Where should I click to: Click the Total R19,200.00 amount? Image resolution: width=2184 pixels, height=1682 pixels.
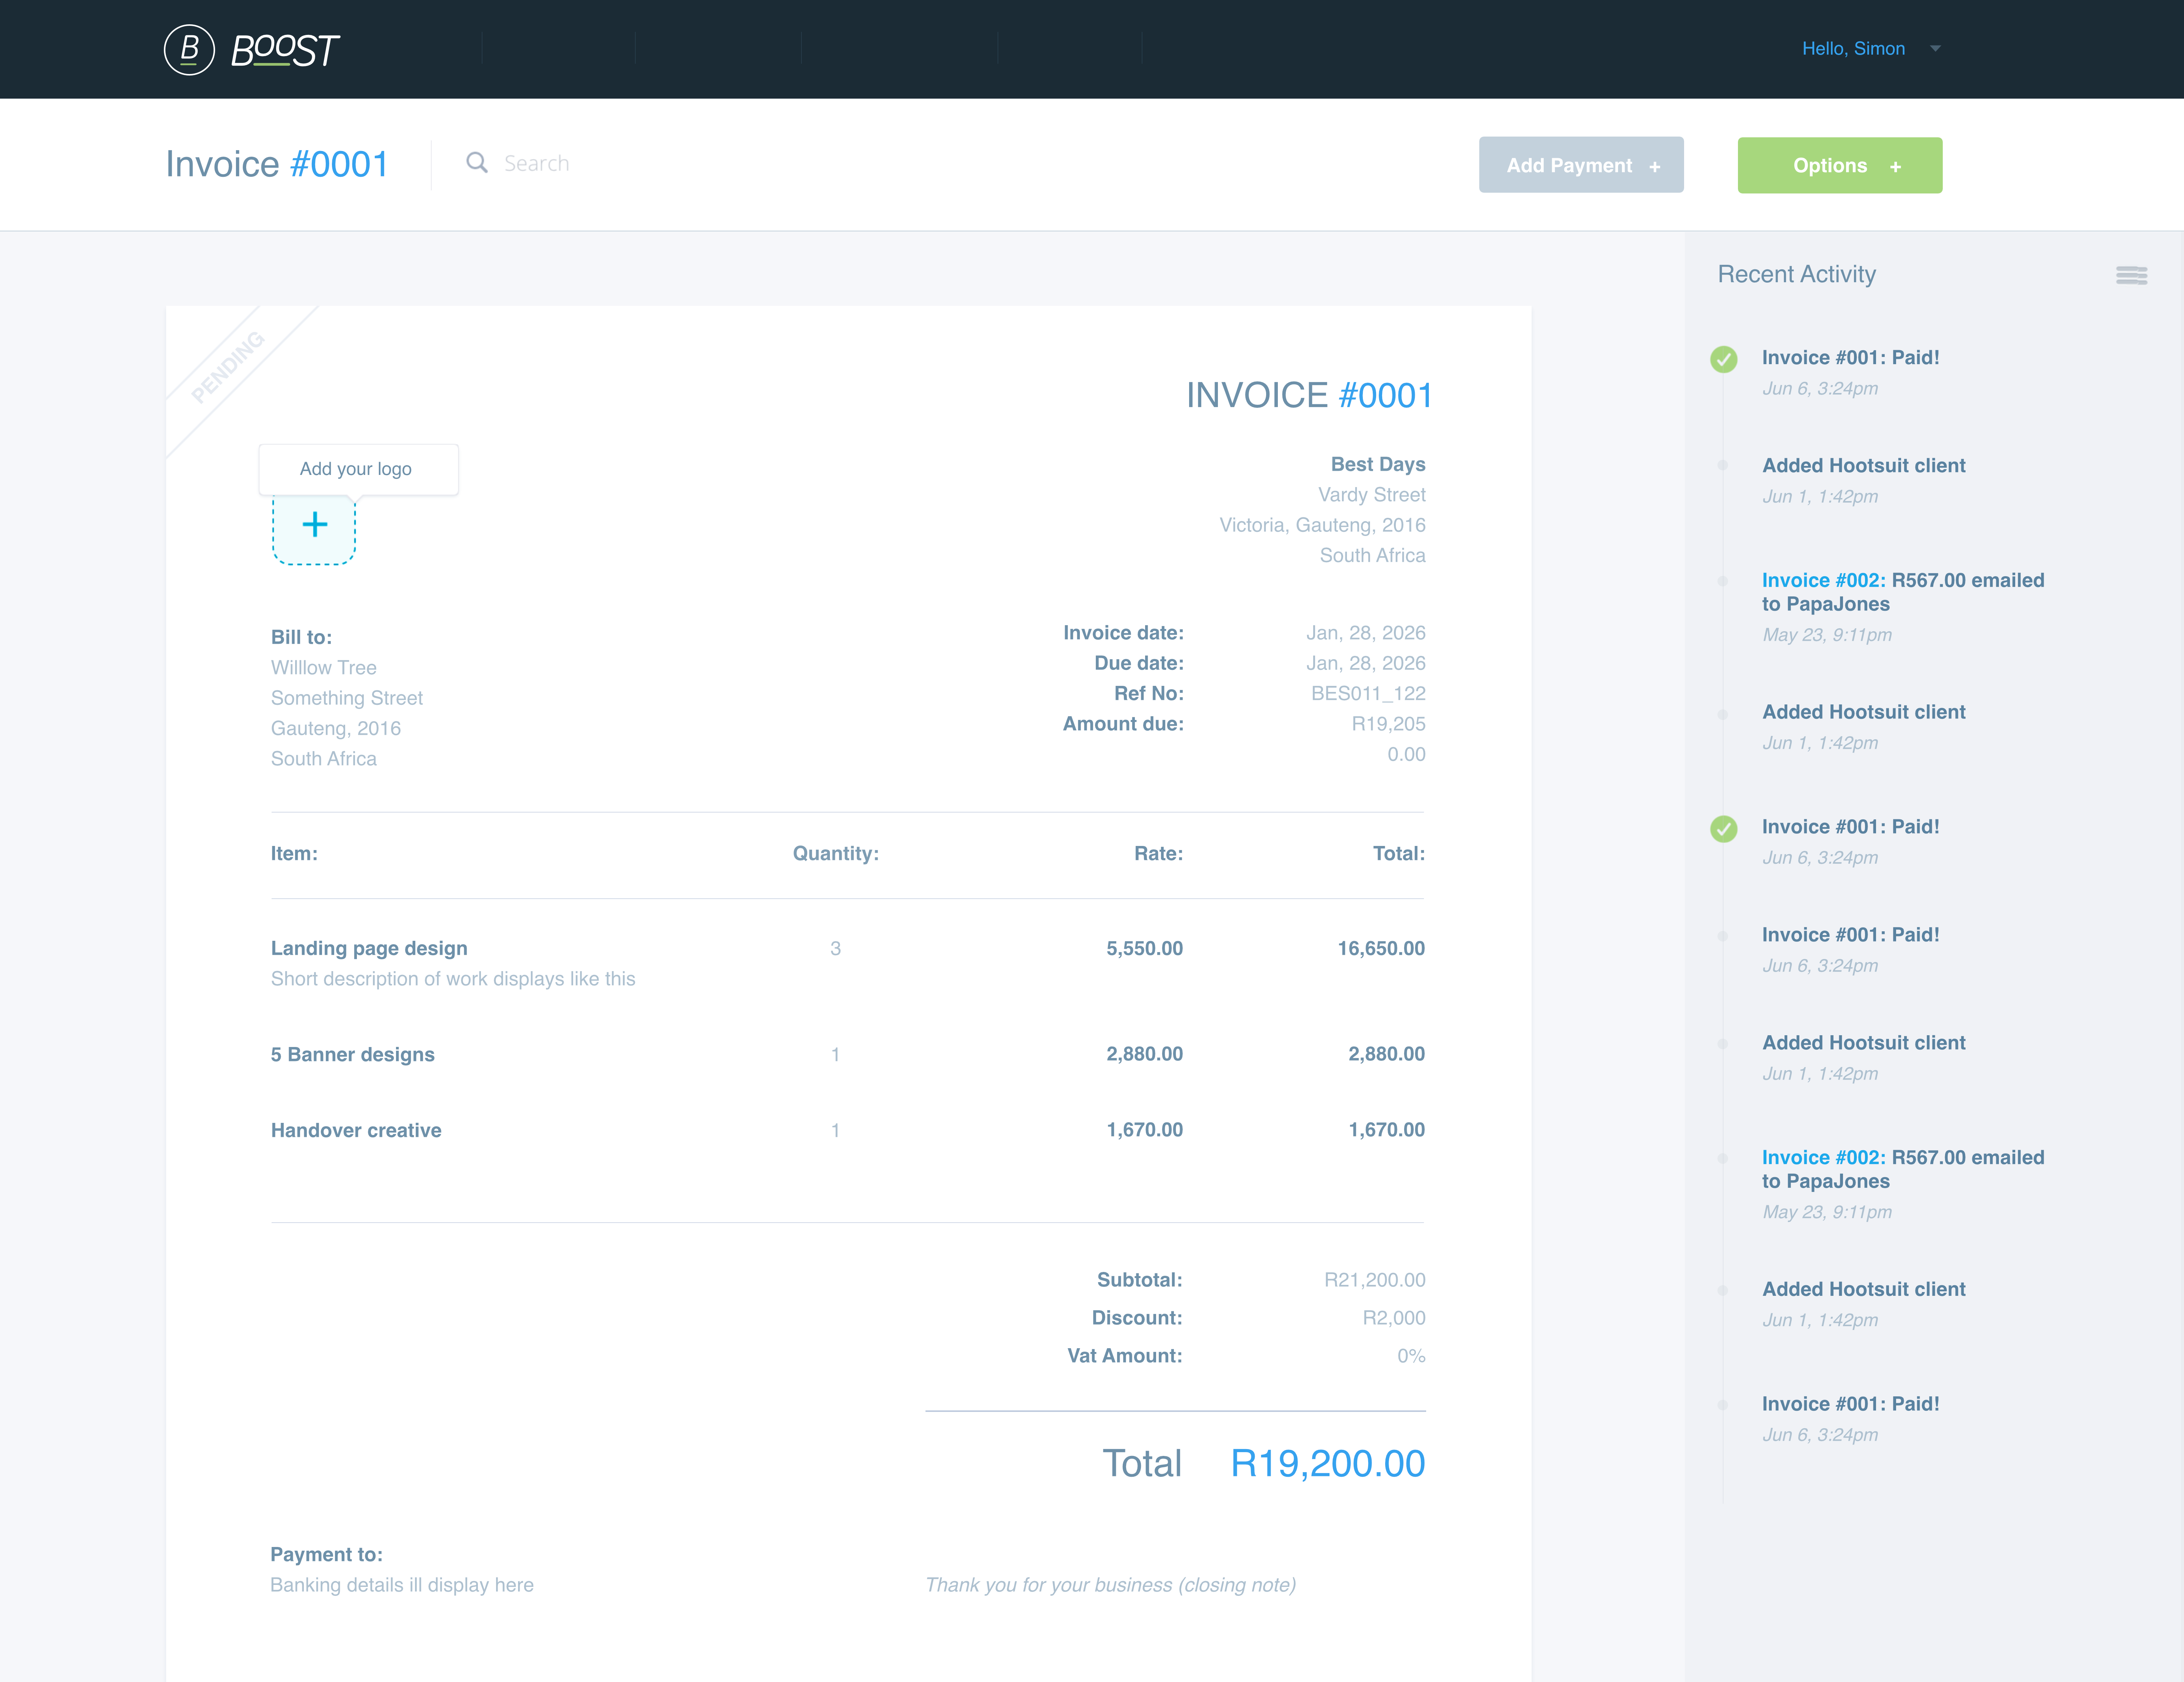tap(1328, 1464)
